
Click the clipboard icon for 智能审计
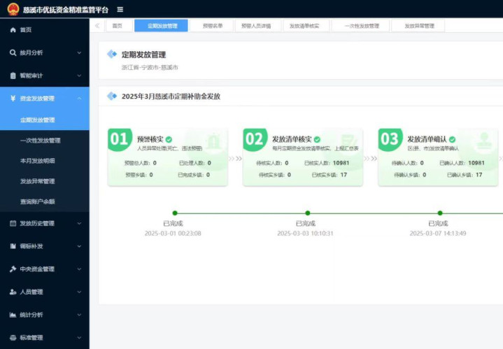click(13, 76)
